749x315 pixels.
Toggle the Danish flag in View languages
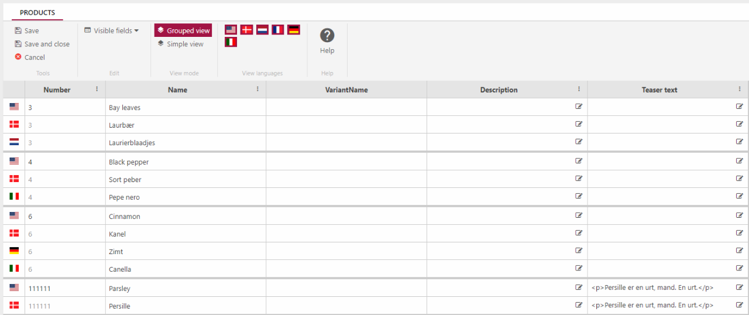point(246,30)
